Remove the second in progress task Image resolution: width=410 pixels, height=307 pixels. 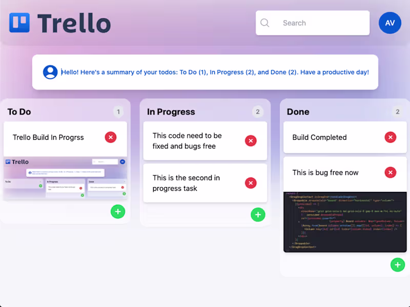click(251, 183)
